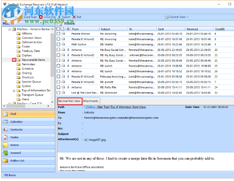Open the image001.jpg attachment file name
234x181 pixels.
[97, 140]
